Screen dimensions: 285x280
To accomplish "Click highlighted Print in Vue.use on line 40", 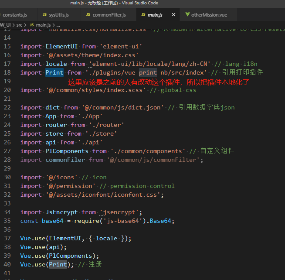I will click(58, 264).
